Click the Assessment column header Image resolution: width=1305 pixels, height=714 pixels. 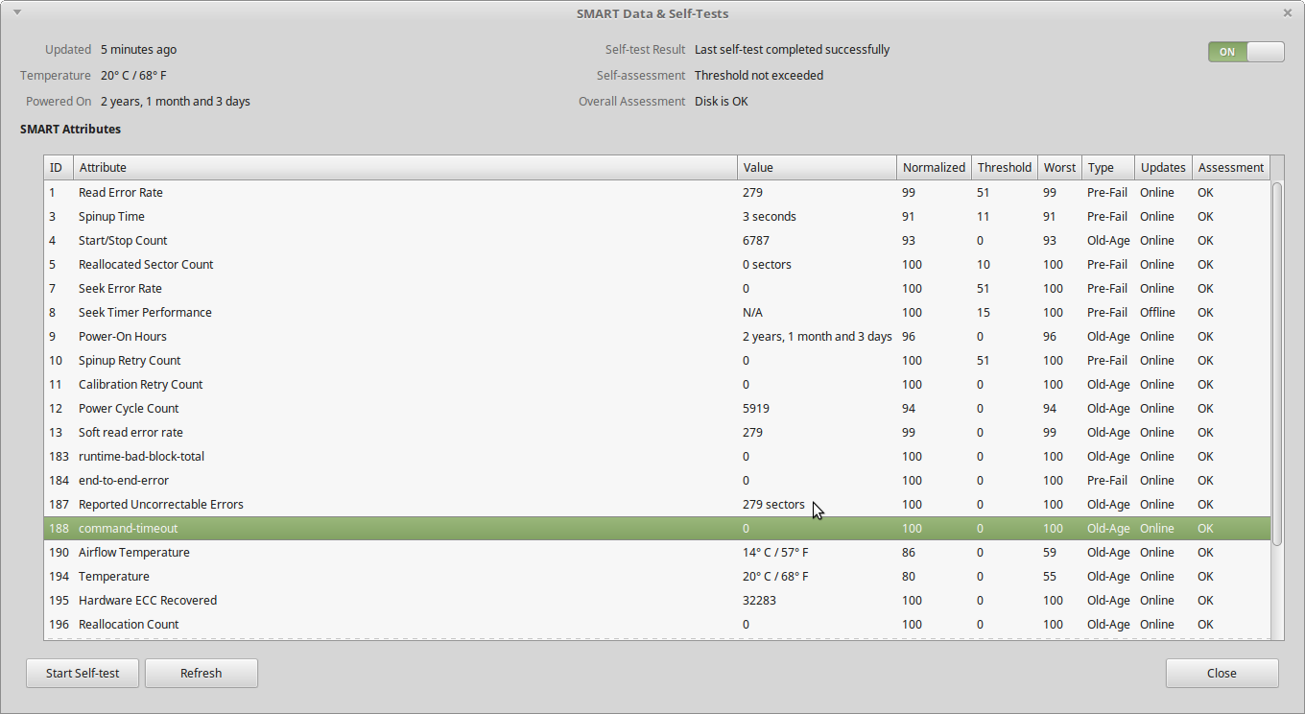tap(1230, 167)
